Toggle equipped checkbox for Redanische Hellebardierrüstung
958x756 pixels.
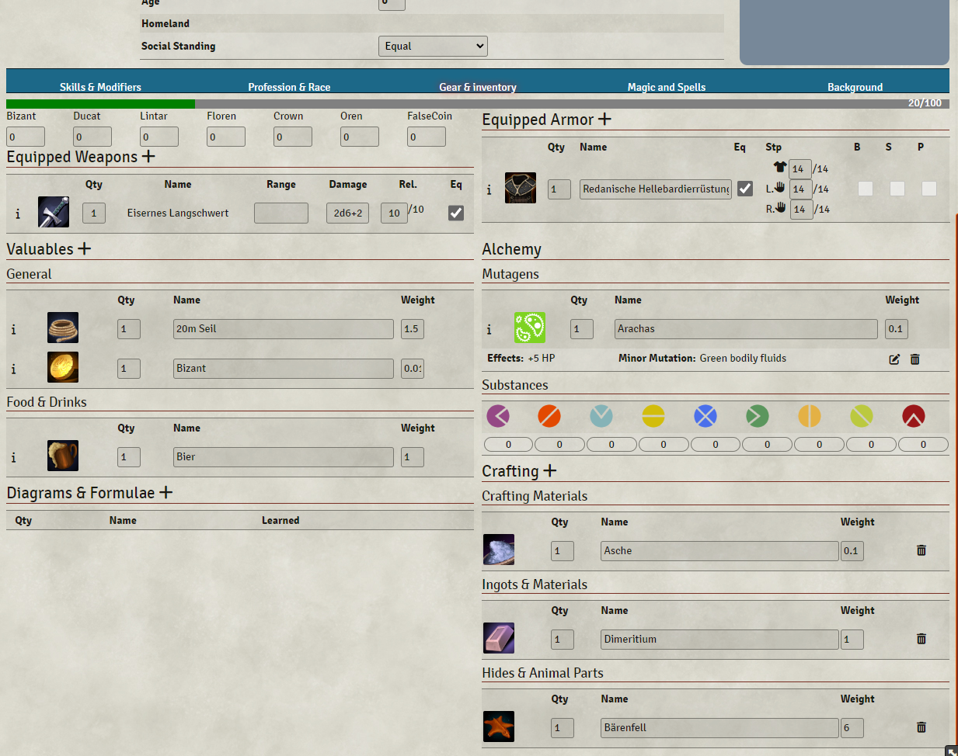point(745,189)
